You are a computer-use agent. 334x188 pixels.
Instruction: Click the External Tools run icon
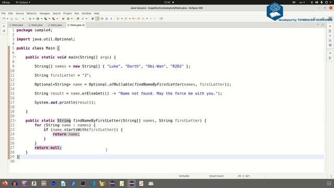53,19
